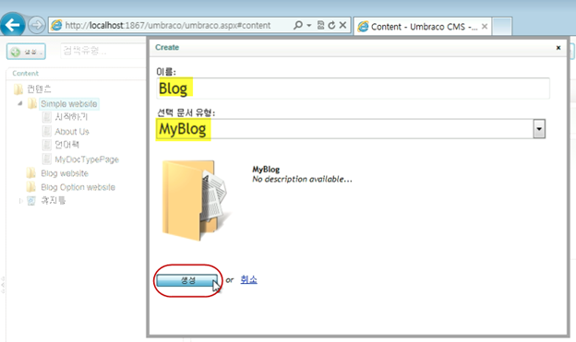Select the Content - Umbraco CMS tab
The width and height of the screenshot is (576, 342).
(x=423, y=27)
